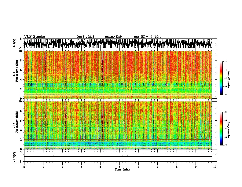Click the upper colorbar's log(PSD) unit label

[x=229, y=80]
